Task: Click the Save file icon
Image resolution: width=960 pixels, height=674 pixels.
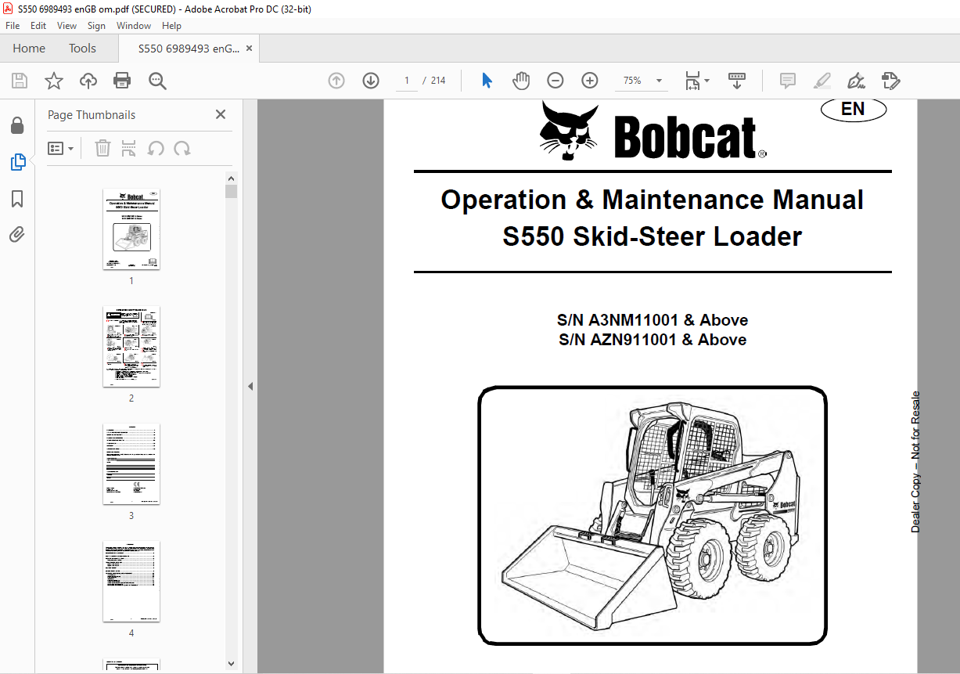Action: pos(20,81)
